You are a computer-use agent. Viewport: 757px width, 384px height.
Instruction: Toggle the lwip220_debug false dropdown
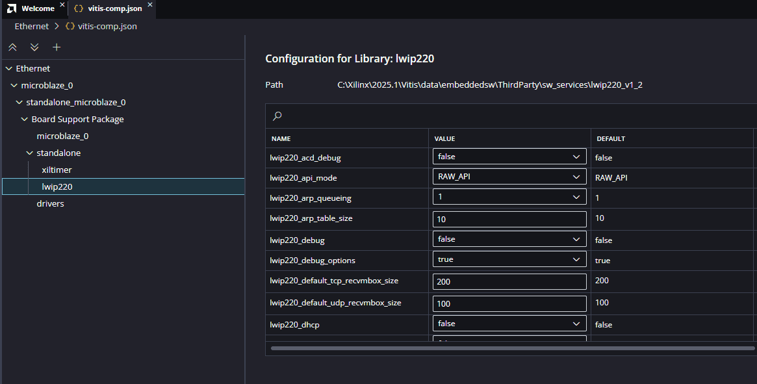tap(509, 239)
